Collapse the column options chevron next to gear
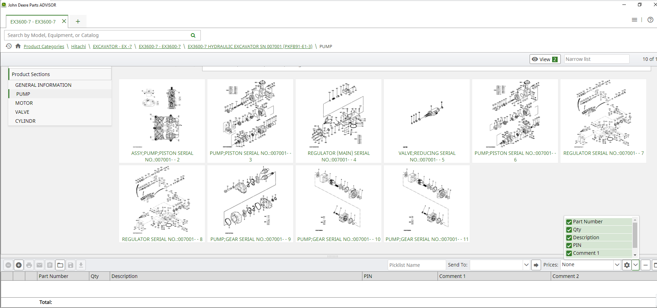The width and height of the screenshot is (657, 308). [x=636, y=265]
